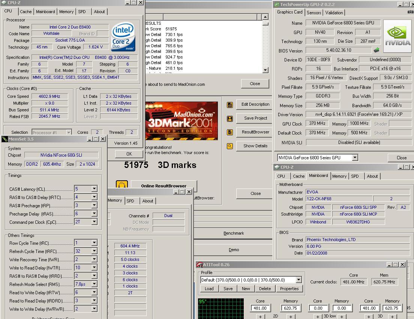Viewport: 414px width, 319px height.
Task: Click the '51975 3D marks' score text
Action: point(160,165)
